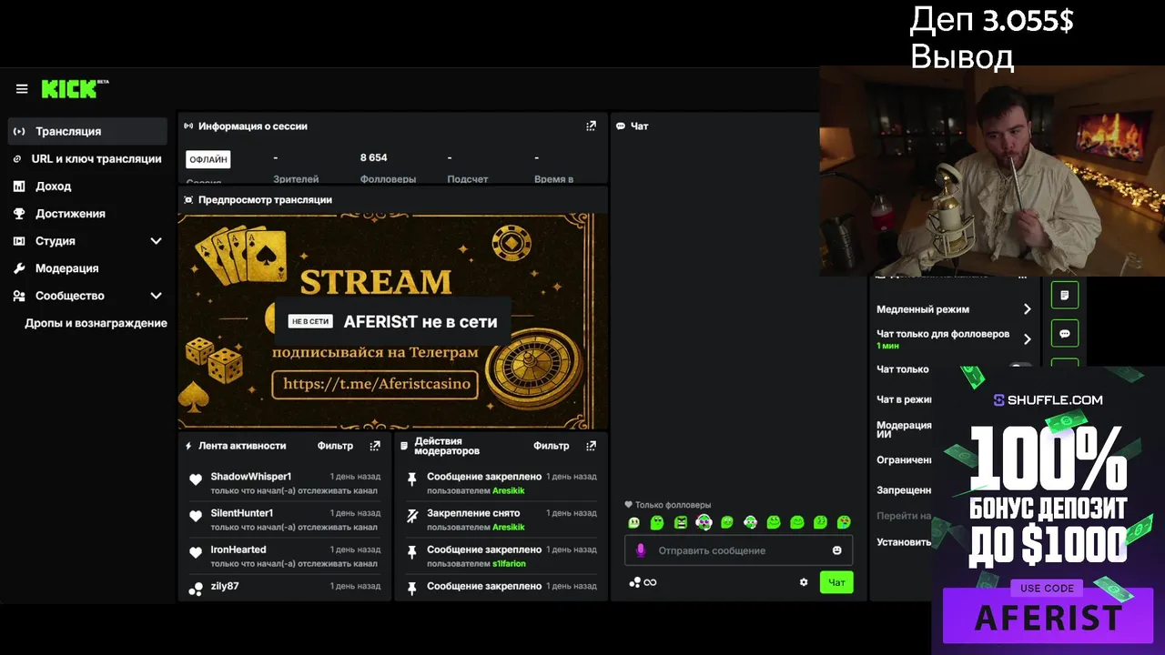
Task: Open Фильтр in Лента активности
Action: click(x=335, y=446)
